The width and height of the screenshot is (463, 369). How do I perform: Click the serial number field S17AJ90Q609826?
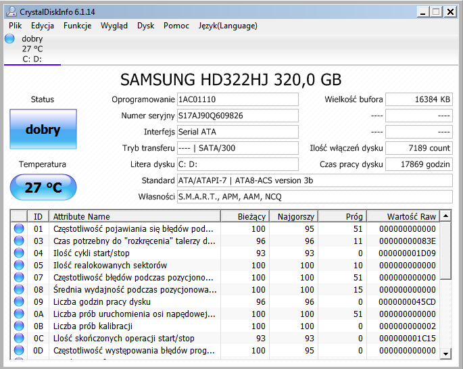[x=238, y=116]
